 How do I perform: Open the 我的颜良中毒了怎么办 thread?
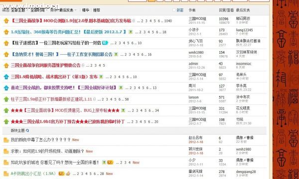point(41,140)
